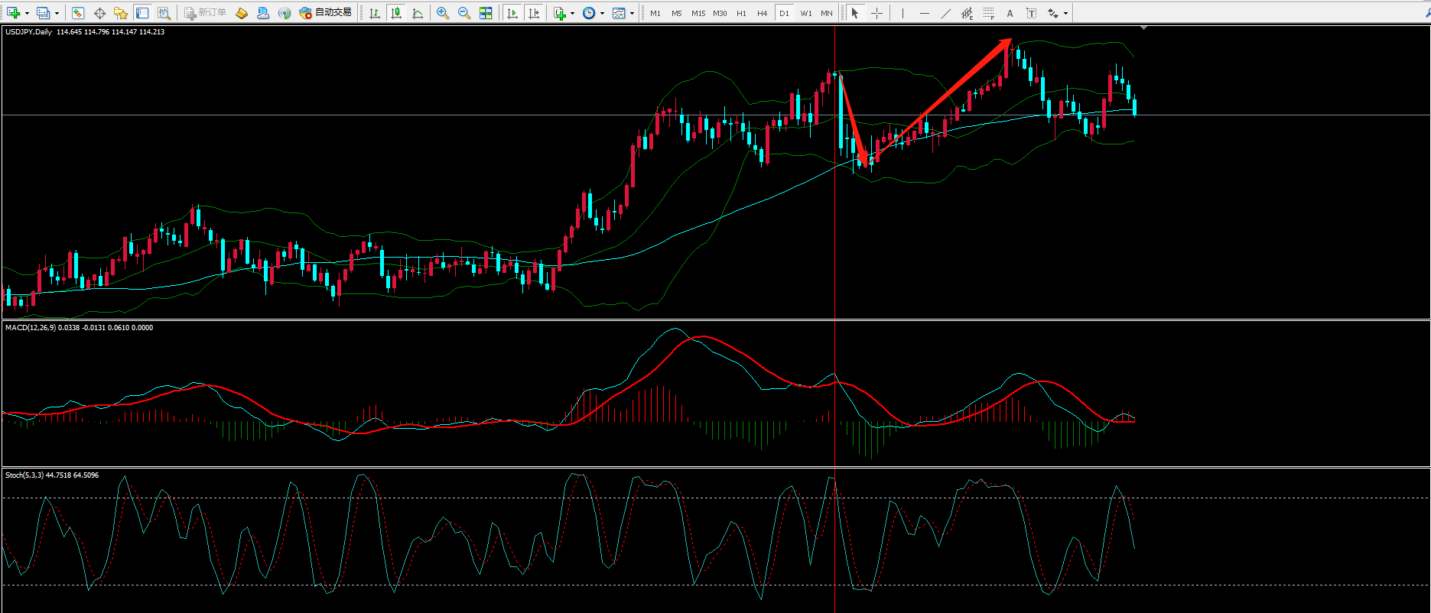Switch chart to line chart mode

[x=418, y=13]
